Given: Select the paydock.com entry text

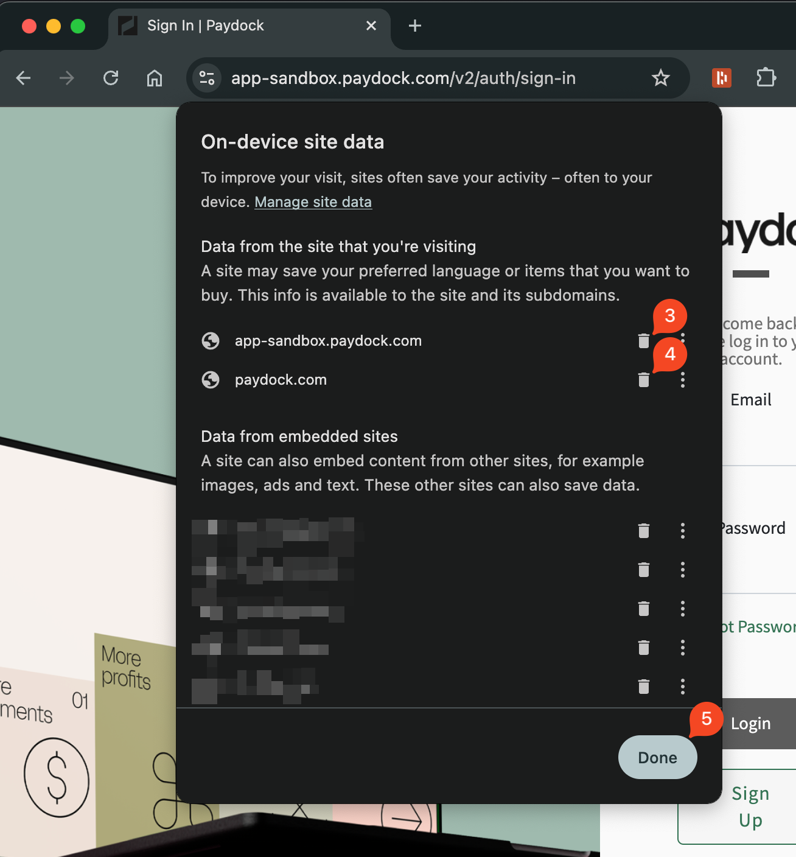Looking at the screenshot, I should [281, 380].
